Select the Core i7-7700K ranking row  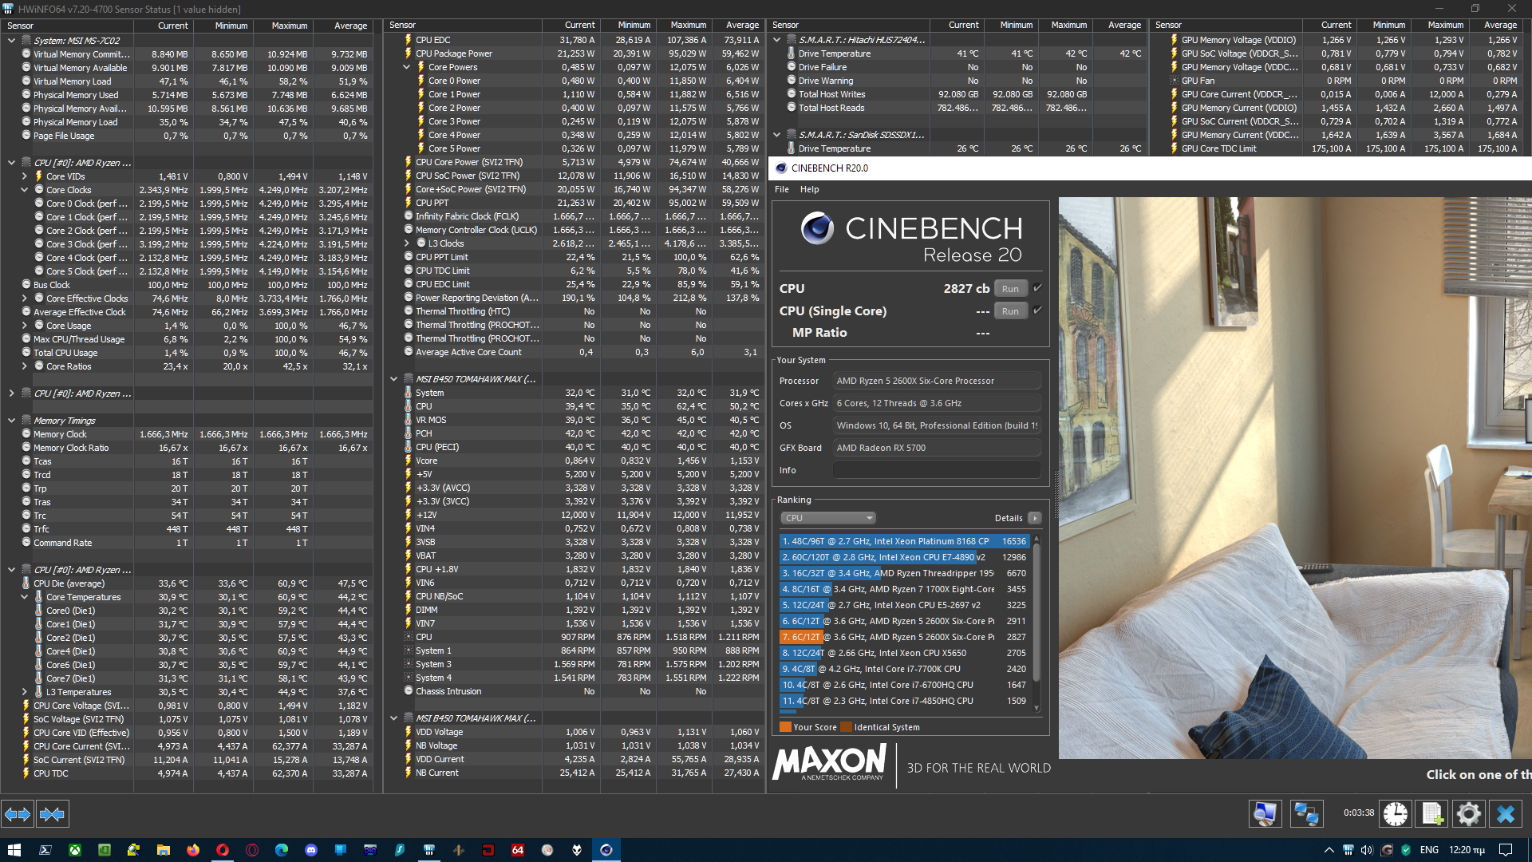point(904,669)
